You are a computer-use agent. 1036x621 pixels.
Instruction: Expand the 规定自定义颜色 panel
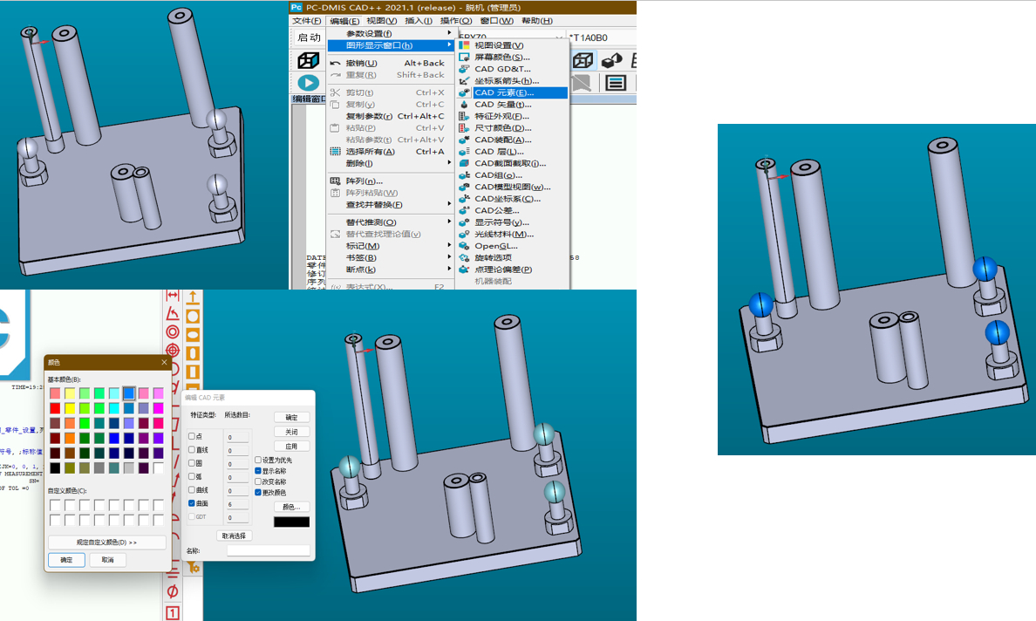click(x=107, y=542)
